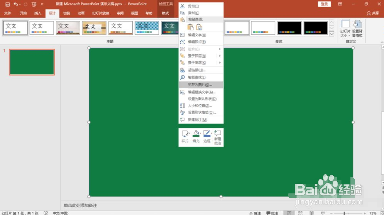Select the first white variant thumbnail
This screenshot has height=215, width=384.
pos(237,28)
